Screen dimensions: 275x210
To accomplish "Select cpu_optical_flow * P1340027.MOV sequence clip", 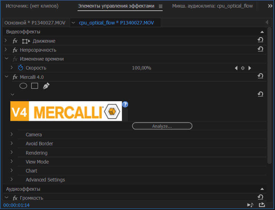I will point(116,23).
